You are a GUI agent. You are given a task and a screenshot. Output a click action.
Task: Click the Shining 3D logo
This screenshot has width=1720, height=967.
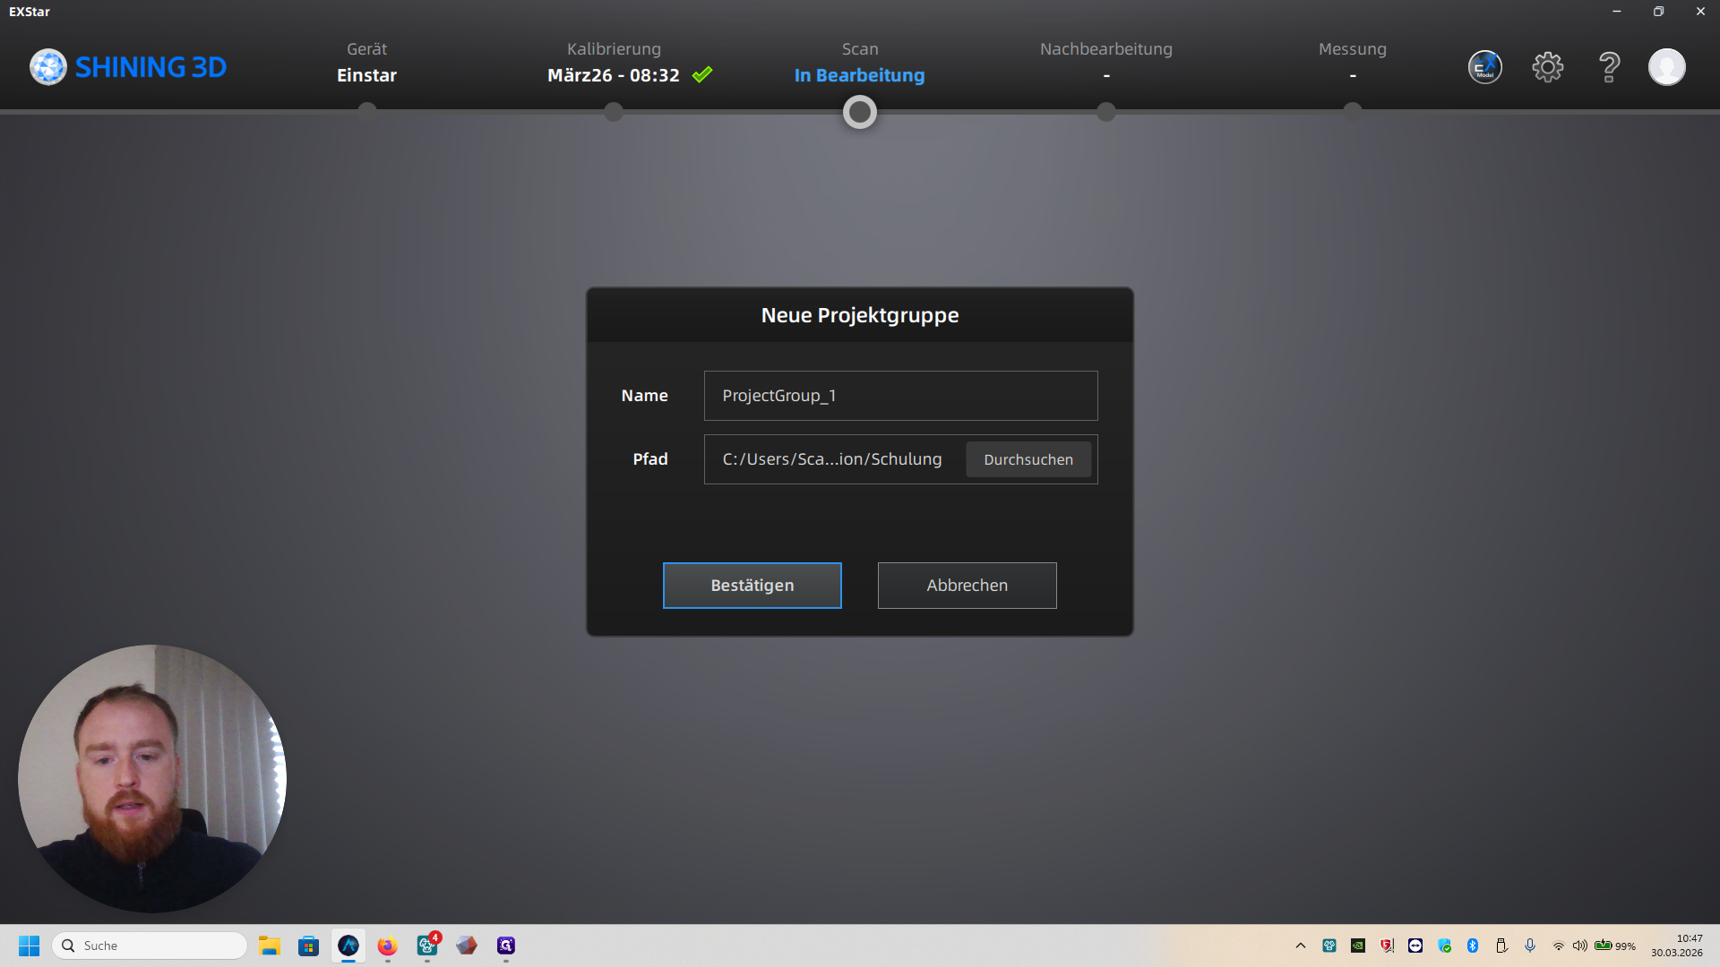128,67
